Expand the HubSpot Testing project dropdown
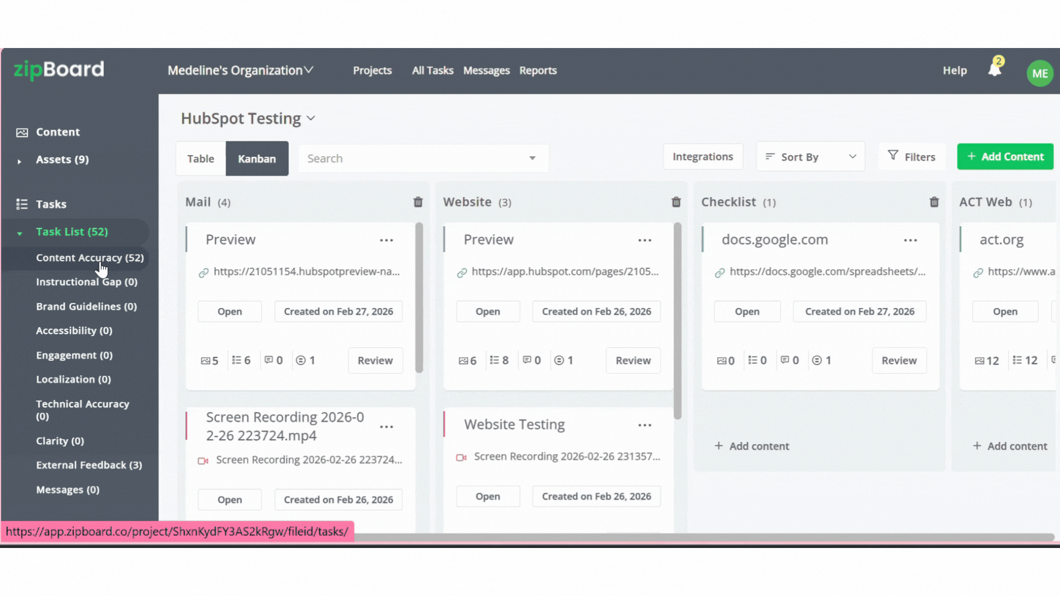 click(x=311, y=119)
